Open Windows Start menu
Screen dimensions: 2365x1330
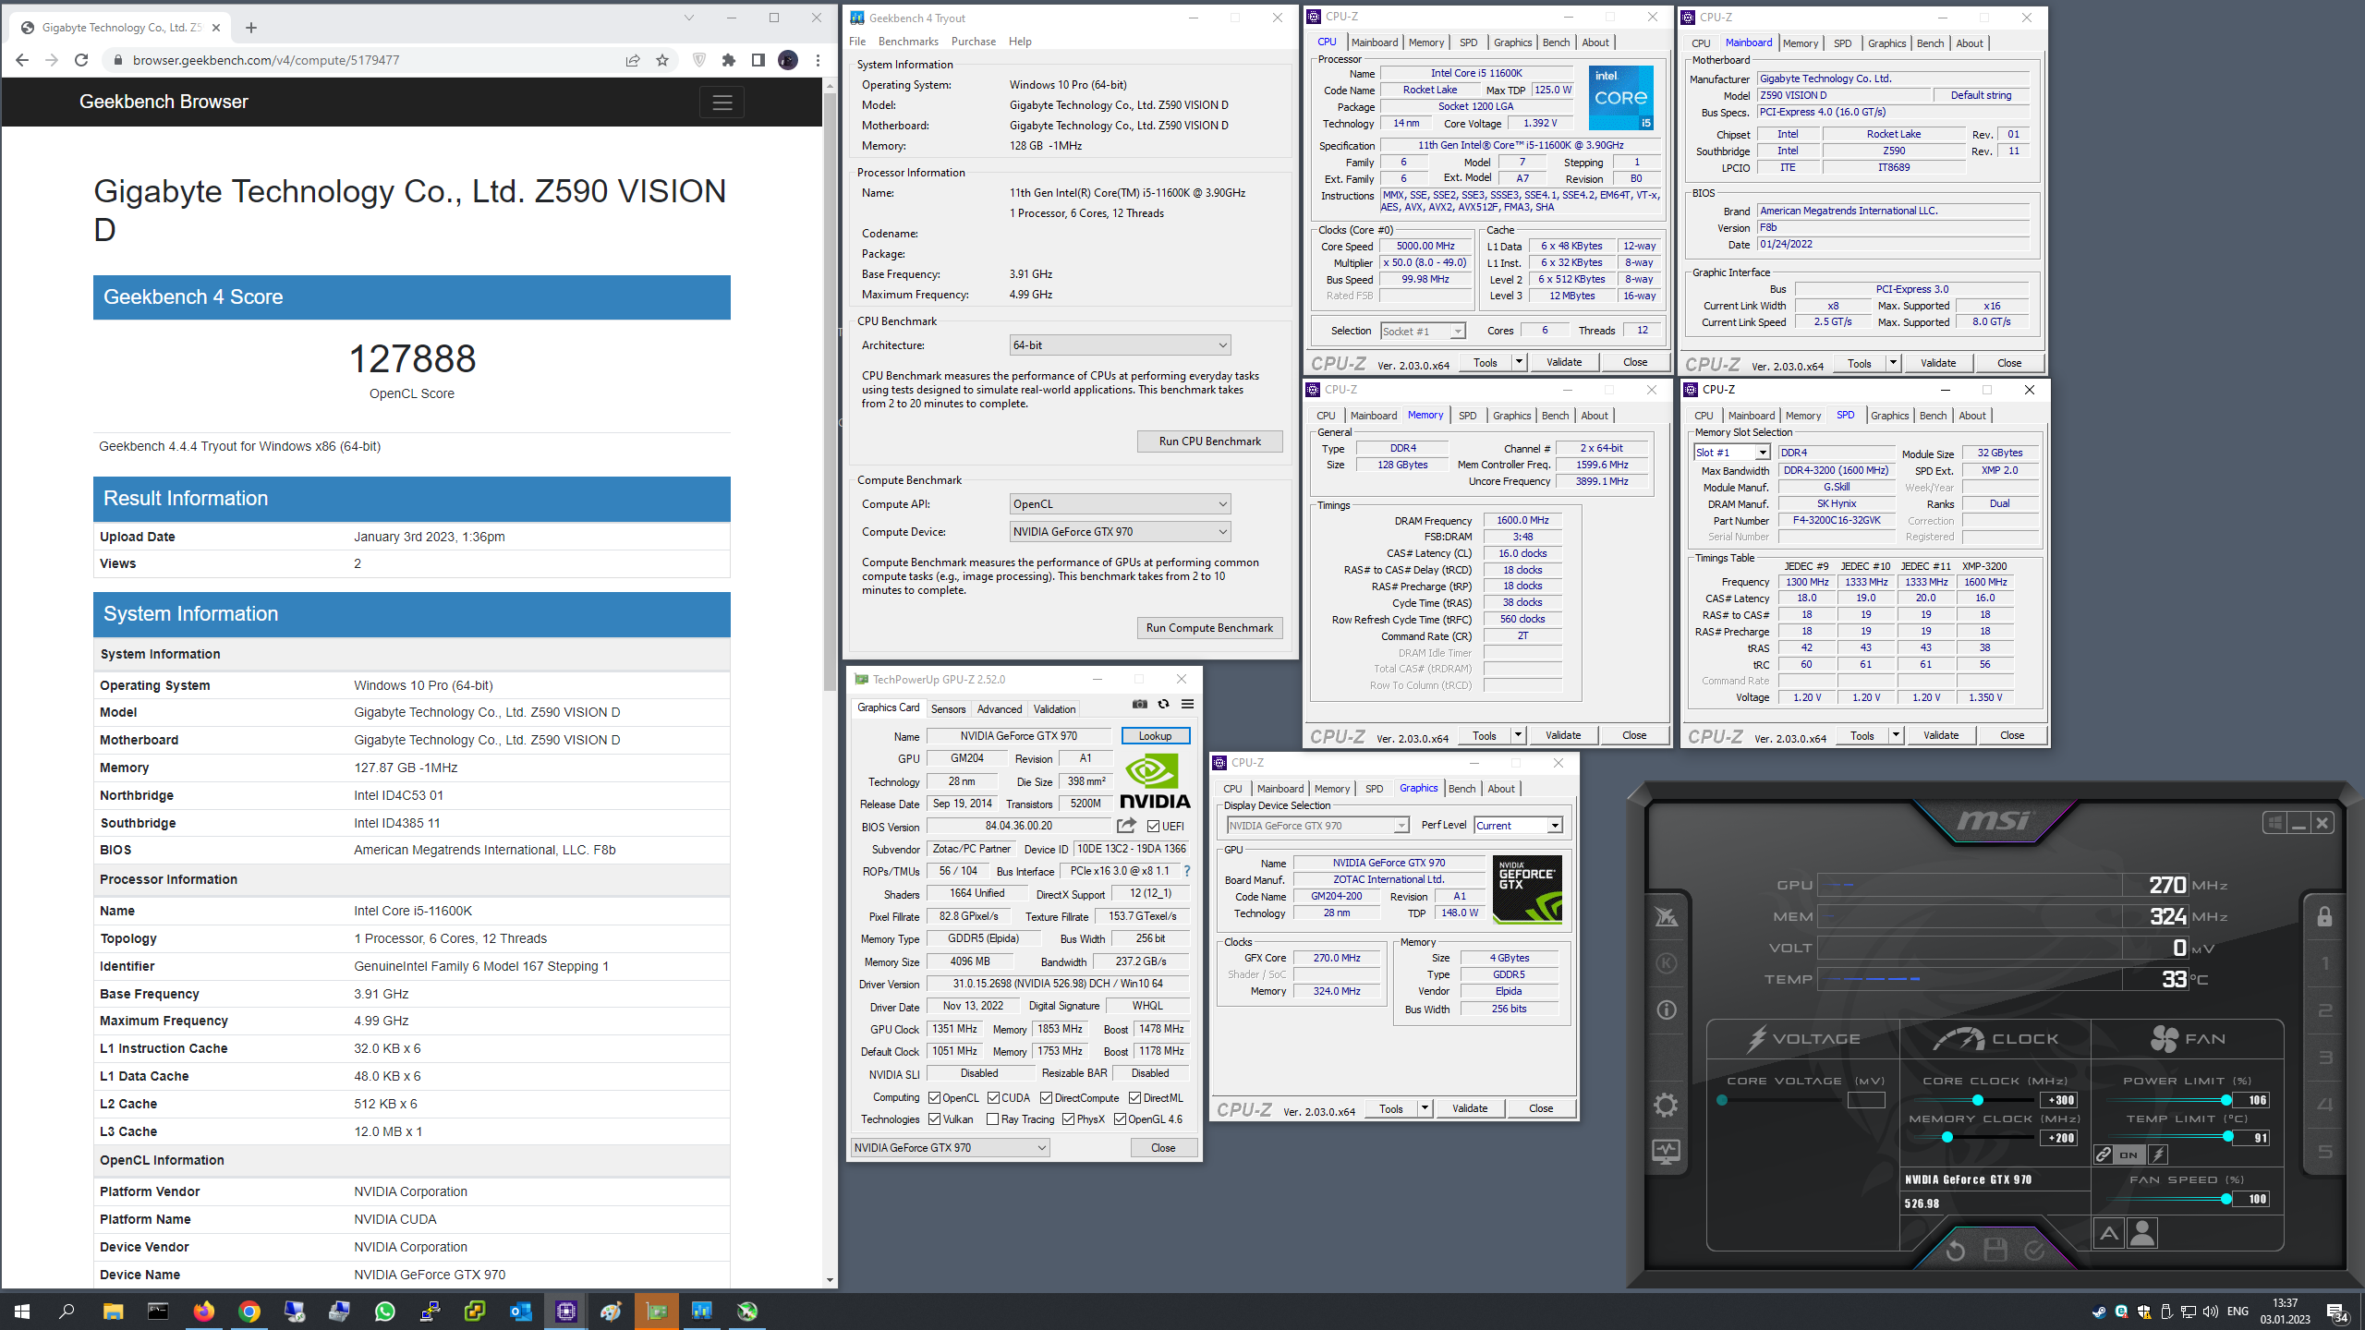[22, 1311]
